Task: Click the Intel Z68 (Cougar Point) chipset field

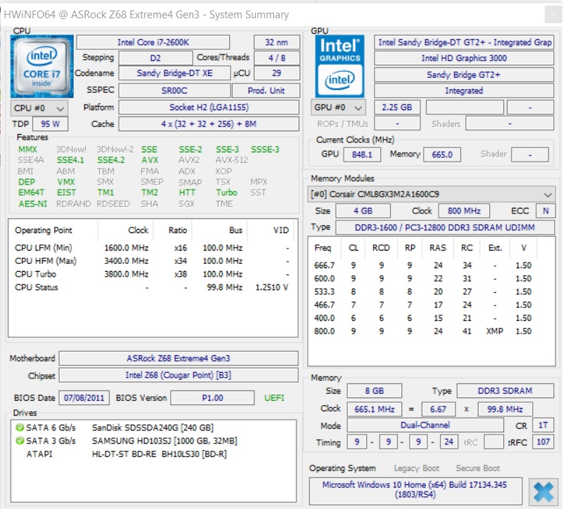Action: [x=179, y=375]
